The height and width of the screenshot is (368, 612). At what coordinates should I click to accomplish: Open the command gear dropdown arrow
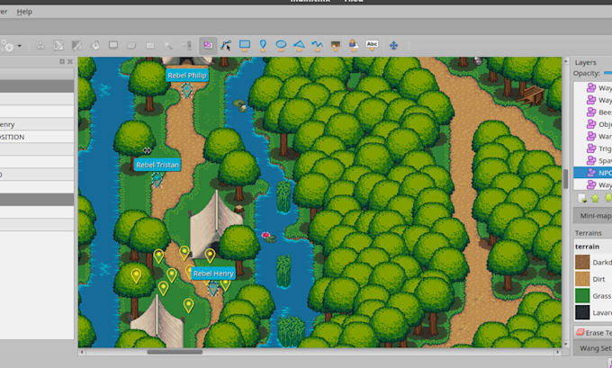coord(20,46)
